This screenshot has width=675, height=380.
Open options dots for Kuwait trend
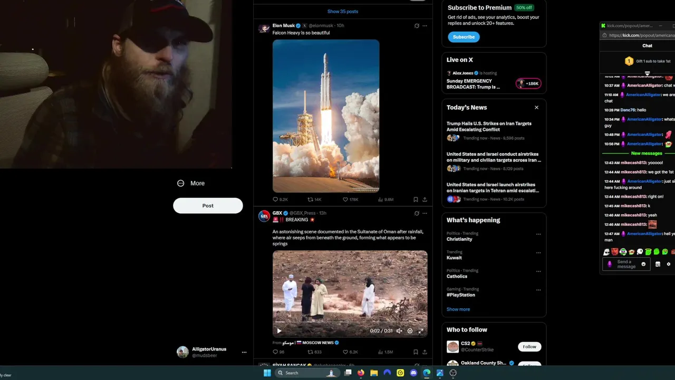(x=538, y=253)
